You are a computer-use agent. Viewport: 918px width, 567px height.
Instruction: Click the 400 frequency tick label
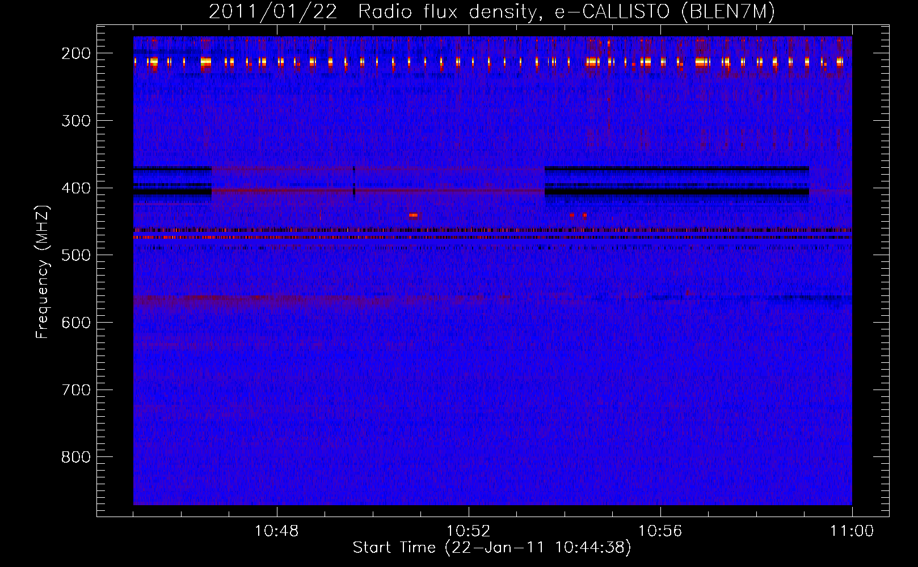(x=76, y=188)
